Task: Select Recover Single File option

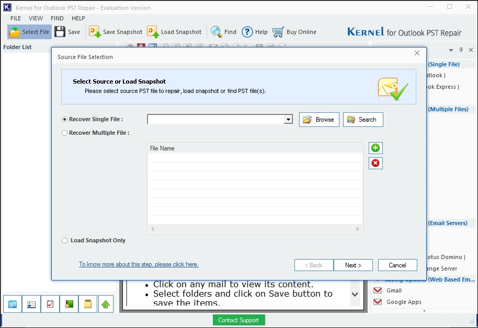Action: (64, 120)
